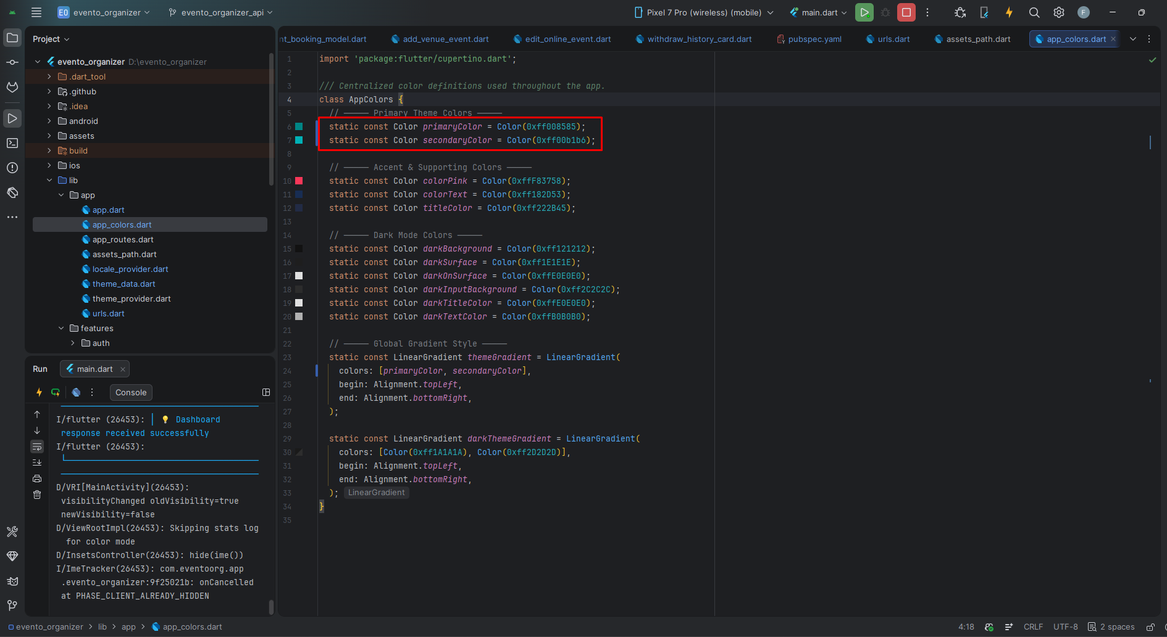Viewport: 1167px width, 637px height.
Task: Open the Terminal tool window
Action: pyautogui.click(x=12, y=143)
